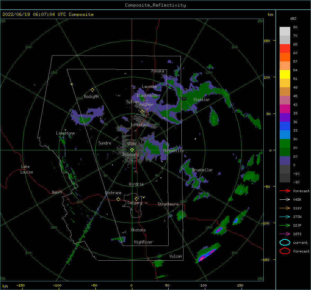
Task: Click the Lacombe town label
Action: (149, 87)
